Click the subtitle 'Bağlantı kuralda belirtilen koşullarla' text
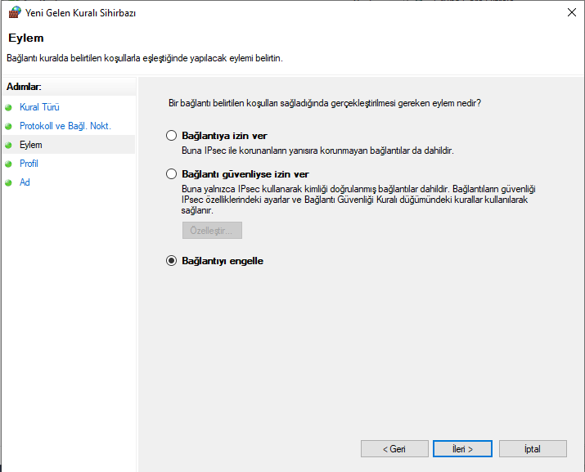This screenshot has height=472, width=585. click(x=145, y=58)
